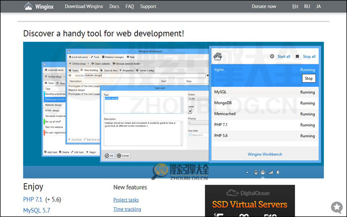347x217 pixels.
Task: Switch to the Docs & Files tab
Action: 109,70
